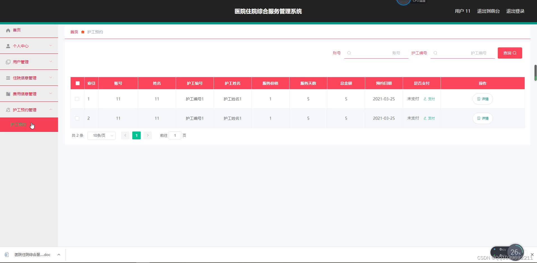Click the 费用信息管理 icon

click(8, 94)
